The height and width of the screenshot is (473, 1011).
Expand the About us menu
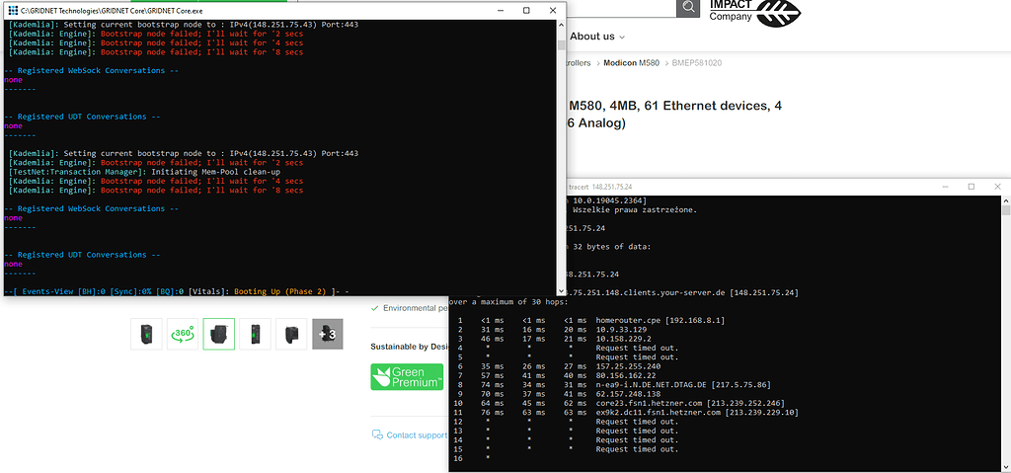598,37
